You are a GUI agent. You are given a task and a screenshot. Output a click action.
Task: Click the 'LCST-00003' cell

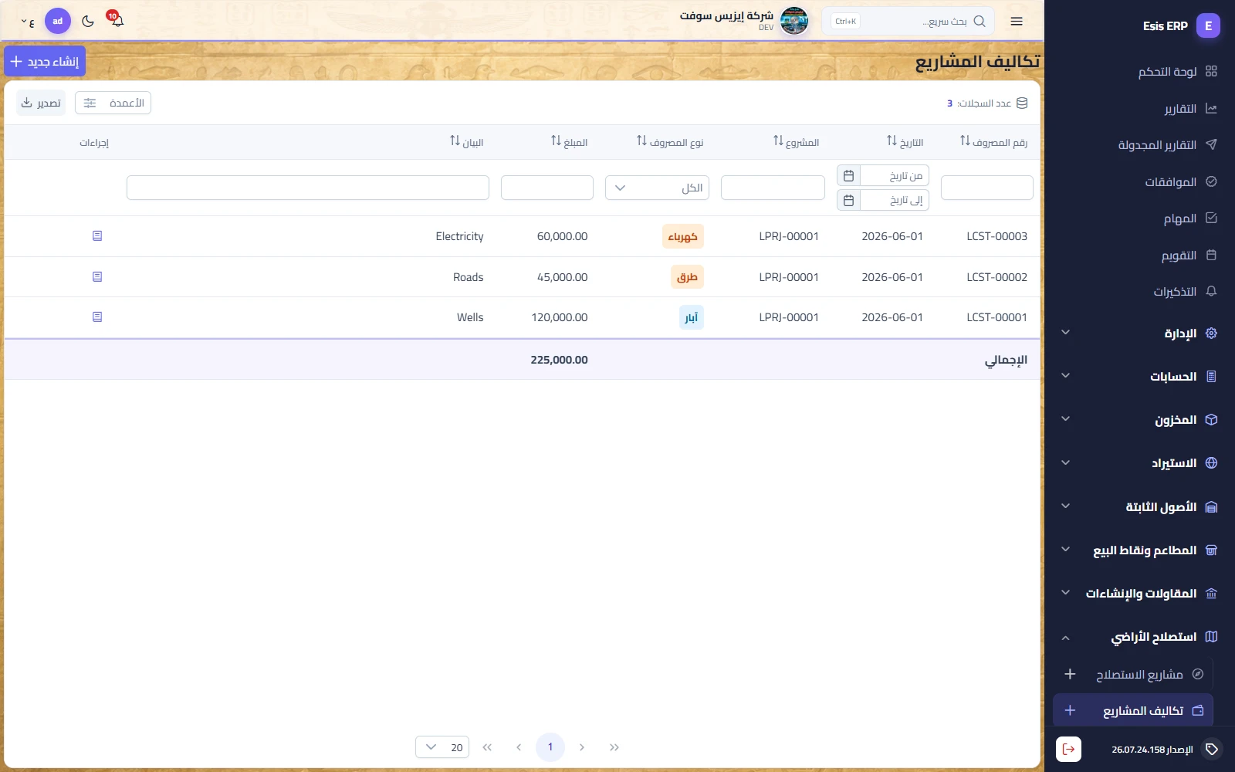click(x=996, y=236)
